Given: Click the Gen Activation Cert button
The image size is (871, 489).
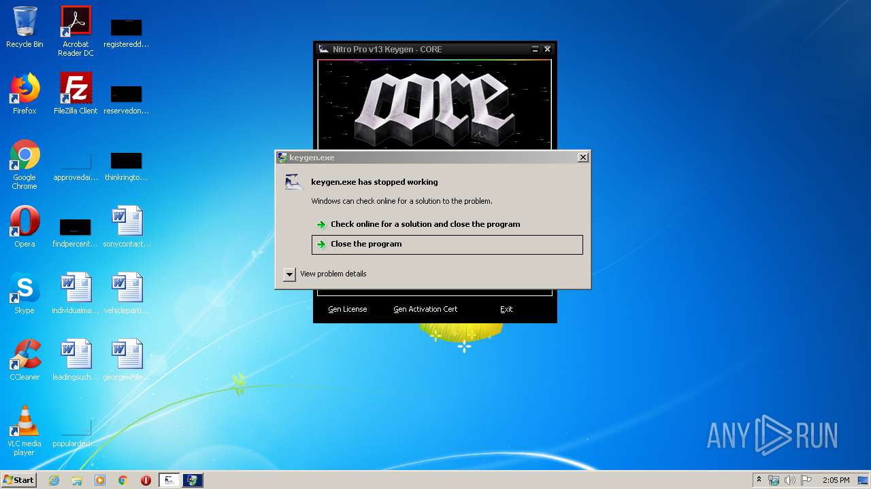Looking at the screenshot, I should (425, 309).
